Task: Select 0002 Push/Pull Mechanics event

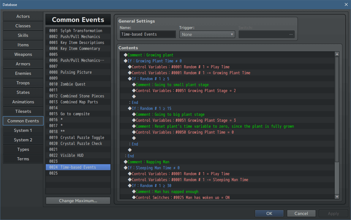Action: click(78, 37)
